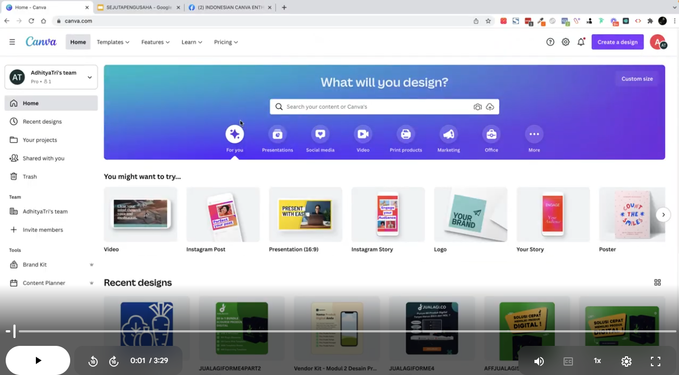Expand the Templates menu
This screenshot has width=679, height=375.
click(113, 42)
